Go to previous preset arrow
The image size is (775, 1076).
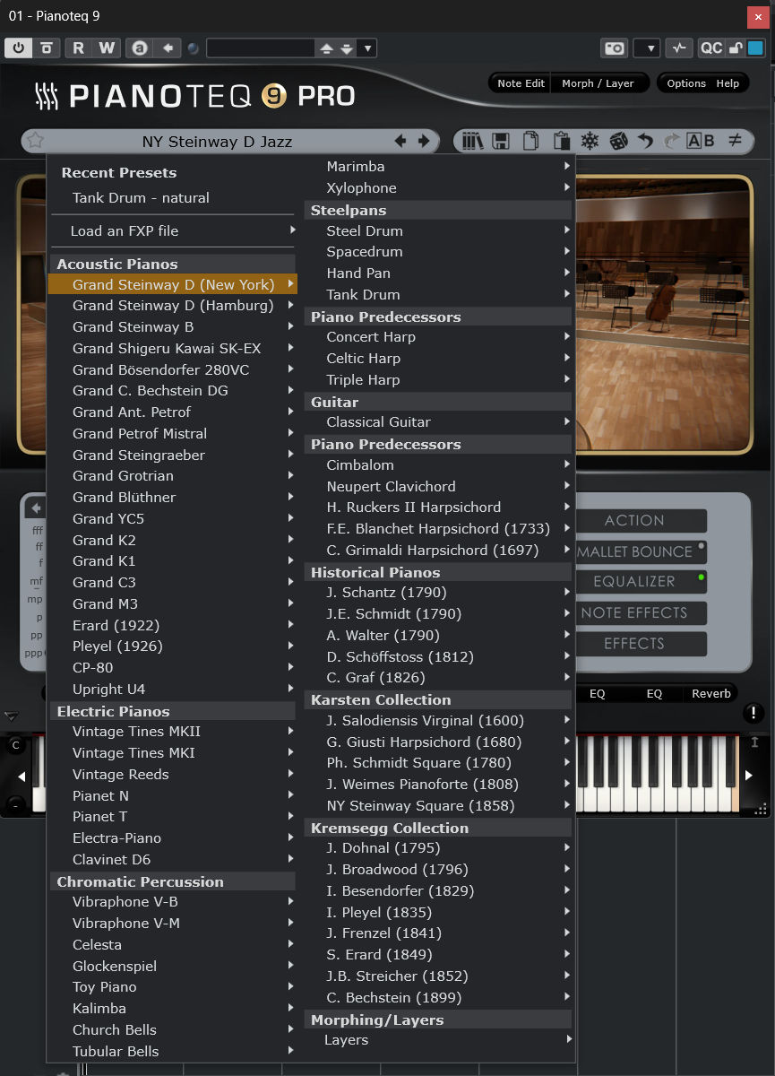400,141
